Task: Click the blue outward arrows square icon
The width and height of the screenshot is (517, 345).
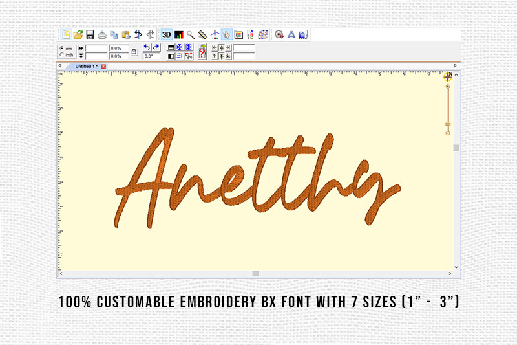Action: (x=188, y=47)
